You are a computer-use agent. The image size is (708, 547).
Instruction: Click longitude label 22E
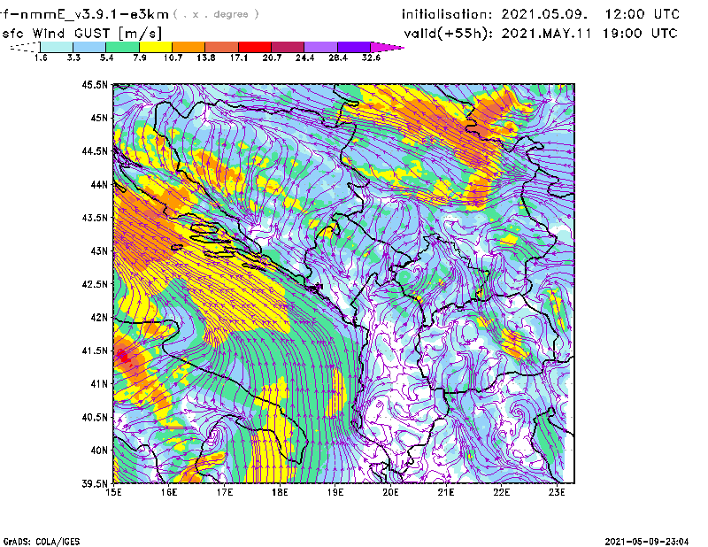click(501, 492)
